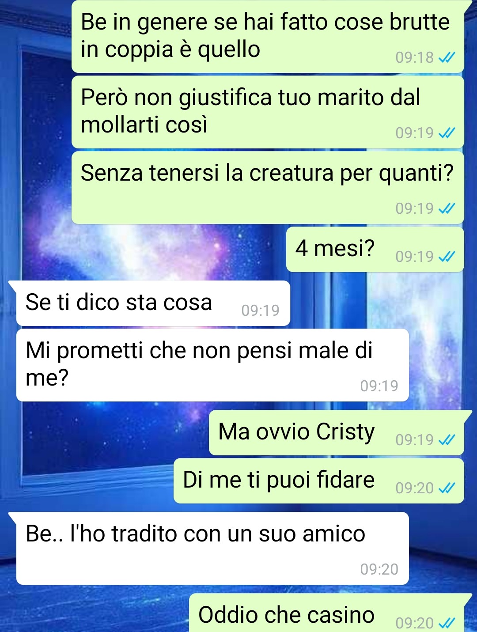
Task: Tap the blue checkmarks on "Oddio che casino"
Action: [x=447, y=623]
